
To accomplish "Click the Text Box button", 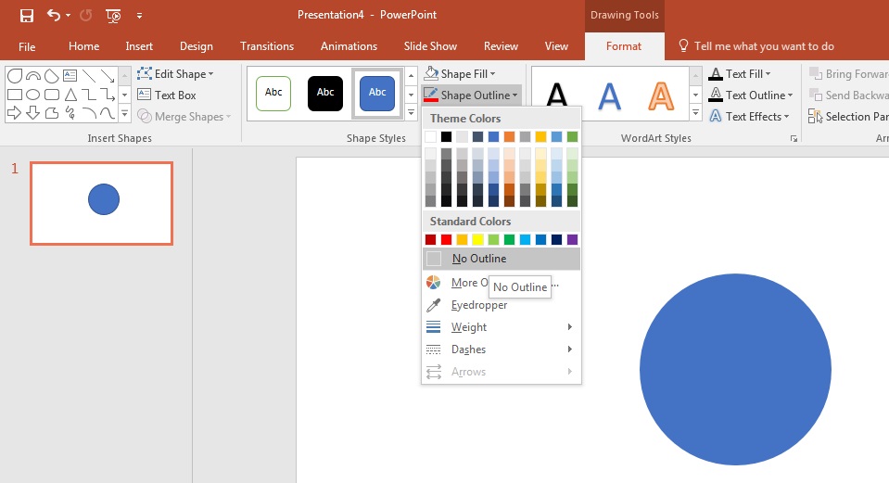I will pyautogui.click(x=167, y=95).
